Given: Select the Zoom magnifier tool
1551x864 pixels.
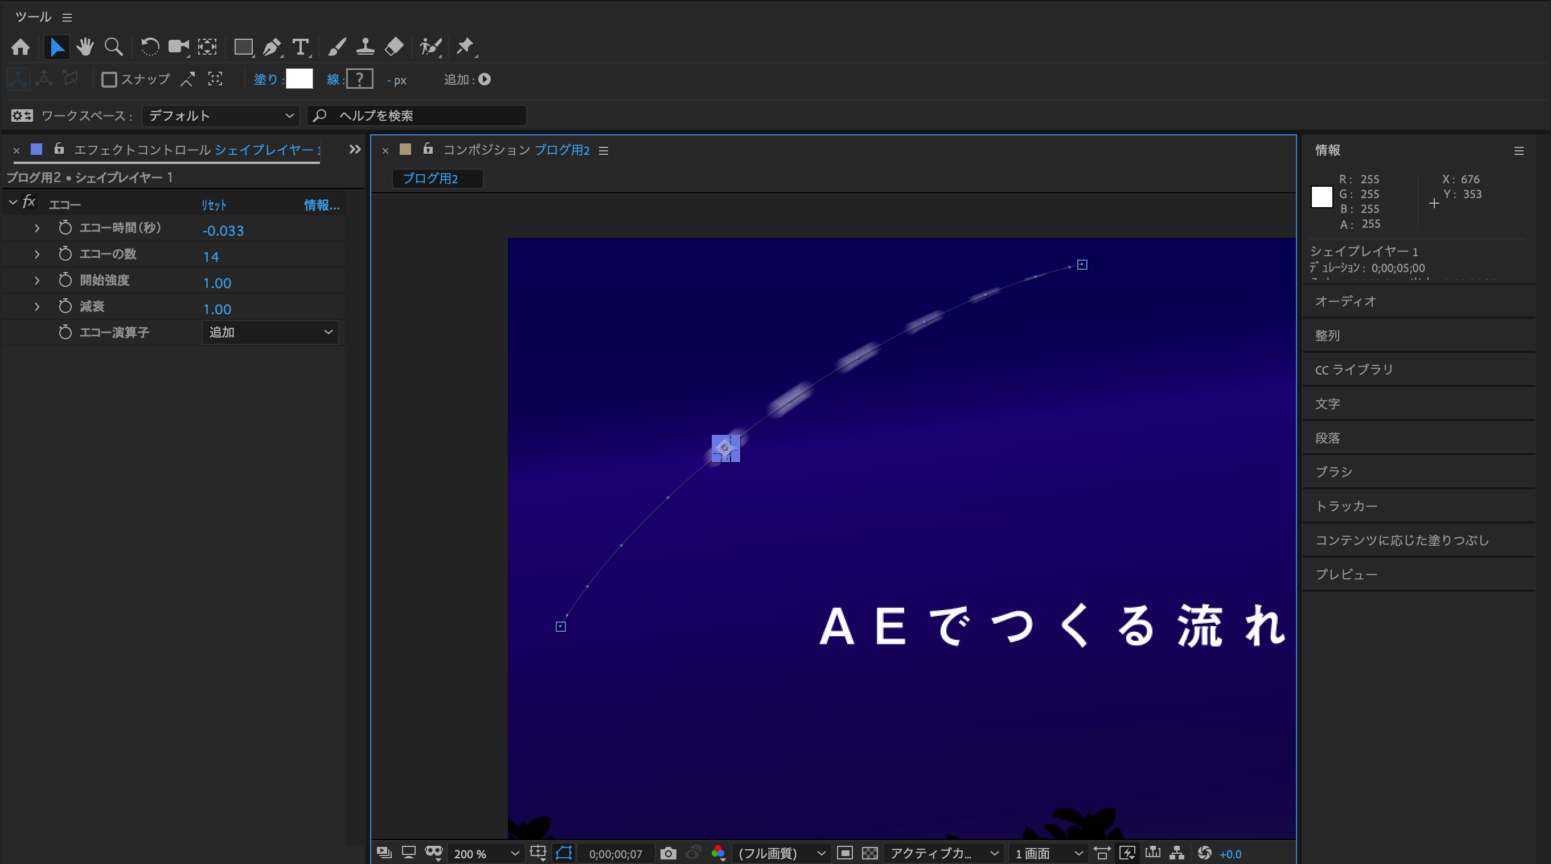Looking at the screenshot, I should 113,47.
